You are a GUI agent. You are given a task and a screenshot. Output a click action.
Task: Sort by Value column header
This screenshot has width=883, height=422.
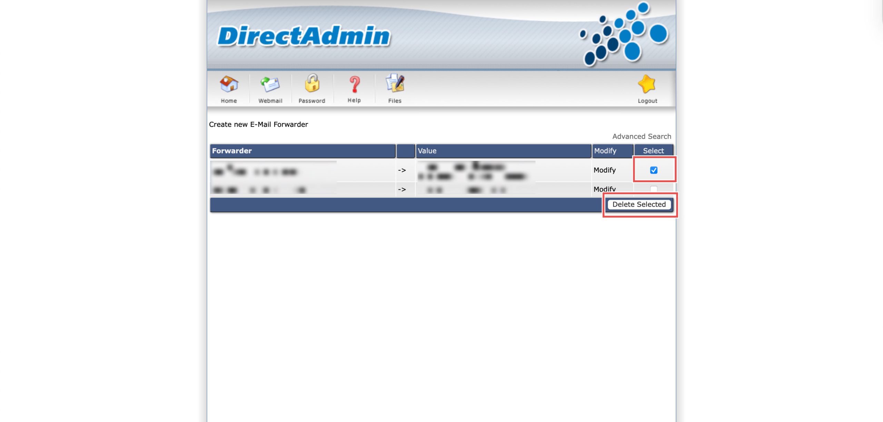click(427, 151)
